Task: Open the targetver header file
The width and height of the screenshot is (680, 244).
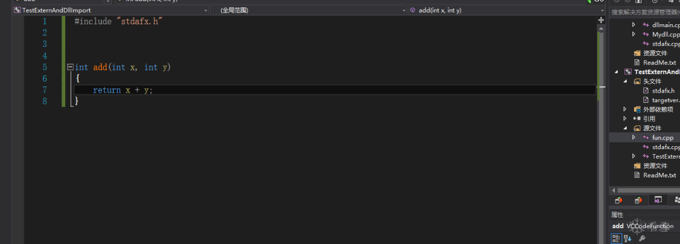Action: pos(665,100)
